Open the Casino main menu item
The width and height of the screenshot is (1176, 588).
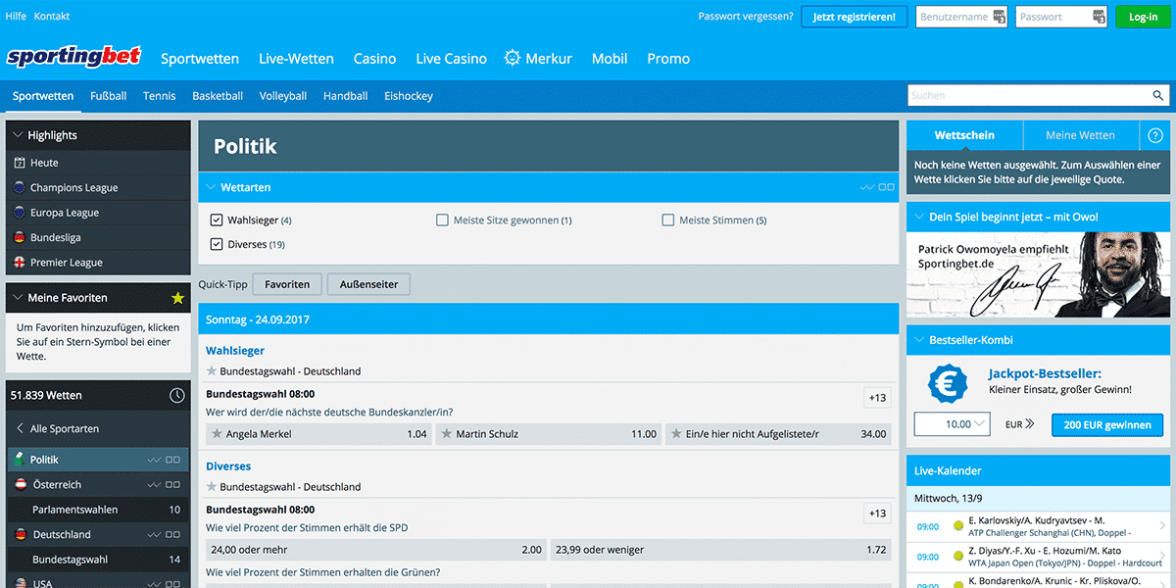[375, 59]
